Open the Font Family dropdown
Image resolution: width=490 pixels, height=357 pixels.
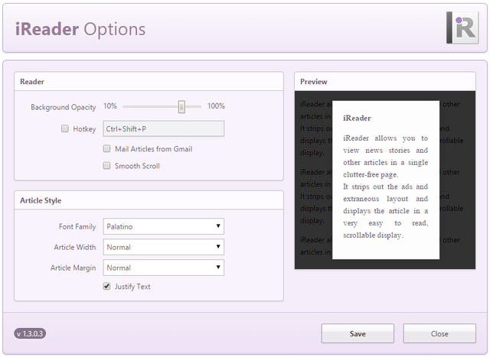(163, 226)
